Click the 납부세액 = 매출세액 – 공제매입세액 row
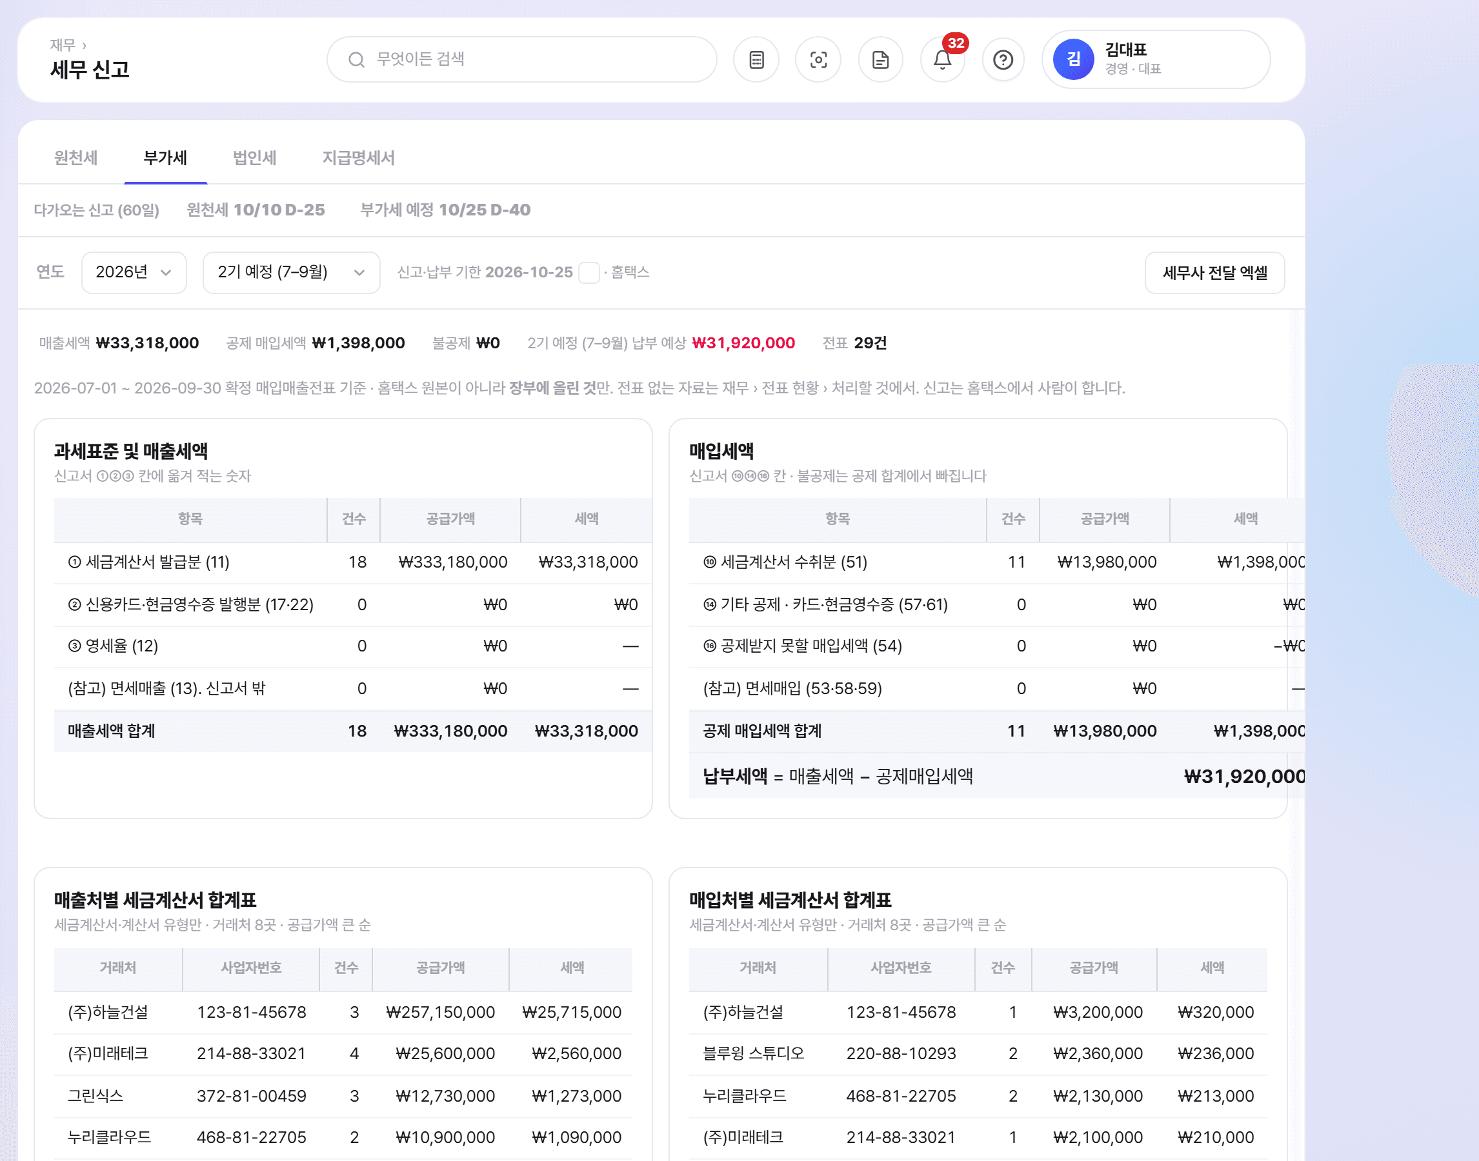 point(997,775)
